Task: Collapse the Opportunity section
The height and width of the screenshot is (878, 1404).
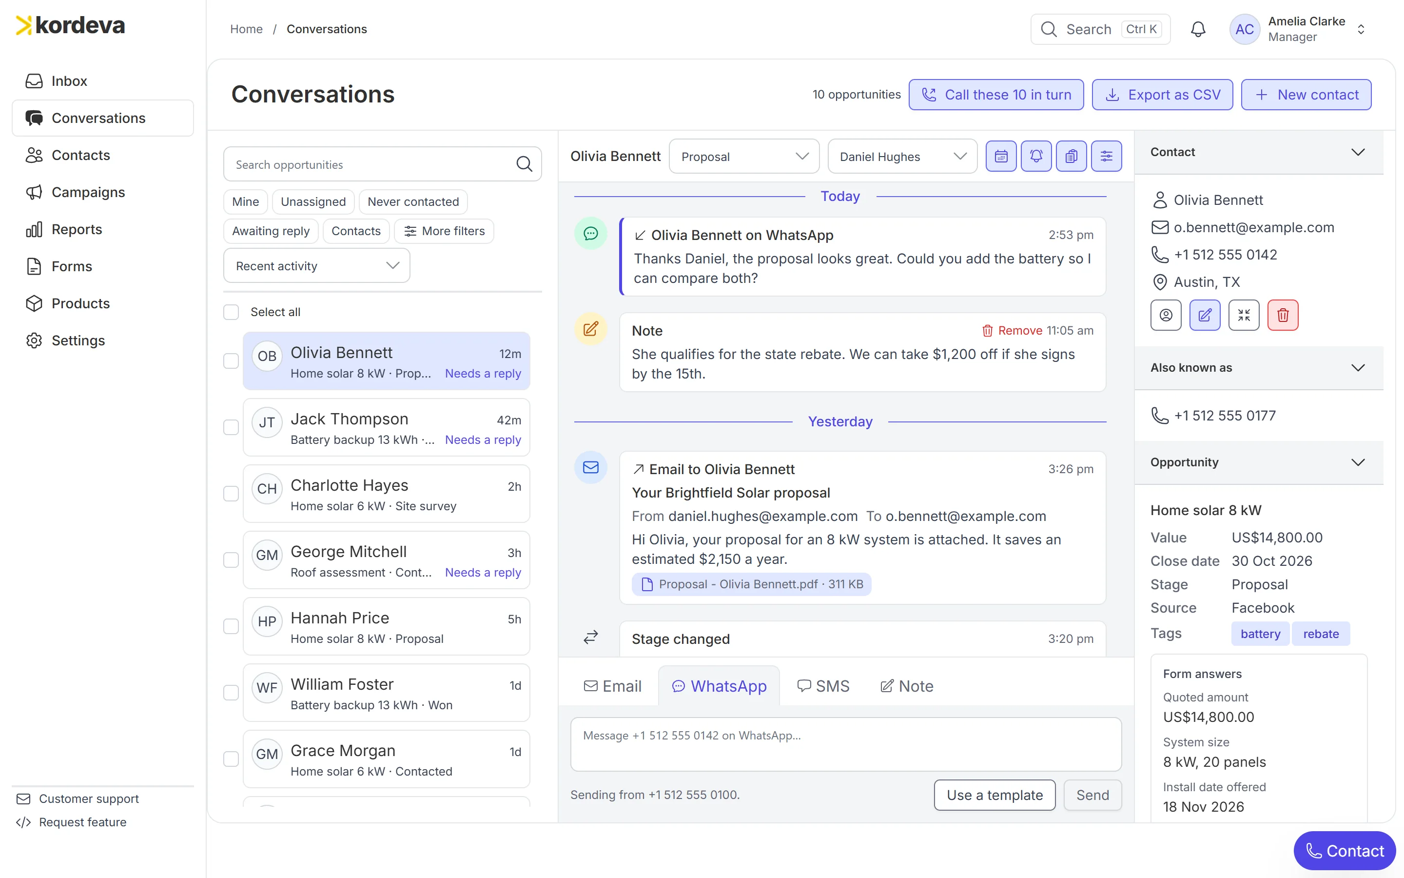Action: (x=1258, y=462)
